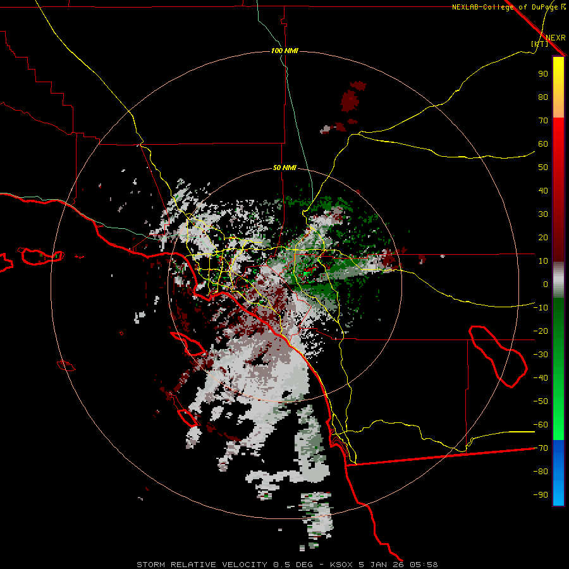Click the 70 value on the velocity scale
This screenshot has height=569, width=569.
tap(543, 121)
